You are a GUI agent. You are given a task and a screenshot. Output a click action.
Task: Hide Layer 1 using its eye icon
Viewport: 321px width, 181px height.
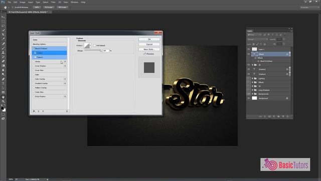pyautogui.click(x=249, y=49)
